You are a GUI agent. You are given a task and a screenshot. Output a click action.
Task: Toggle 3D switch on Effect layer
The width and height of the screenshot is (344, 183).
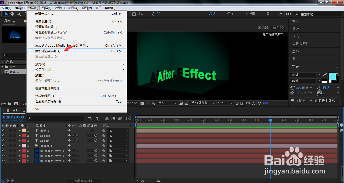96,136
